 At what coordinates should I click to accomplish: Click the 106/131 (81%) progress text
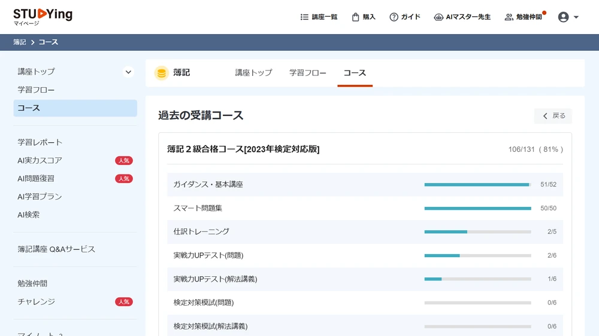point(536,149)
